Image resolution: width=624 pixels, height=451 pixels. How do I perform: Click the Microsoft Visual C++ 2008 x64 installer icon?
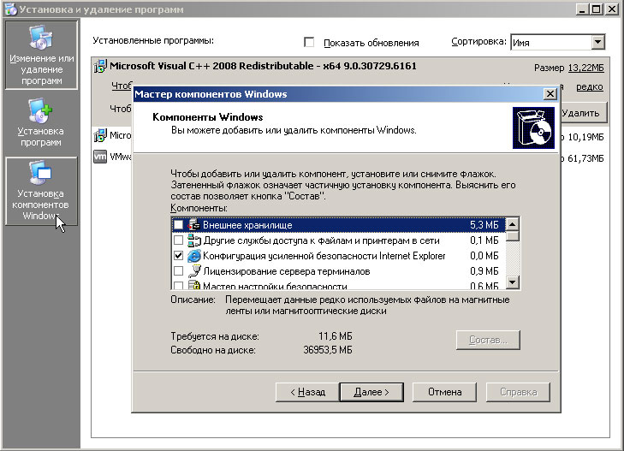pyautogui.click(x=100, y=67)
